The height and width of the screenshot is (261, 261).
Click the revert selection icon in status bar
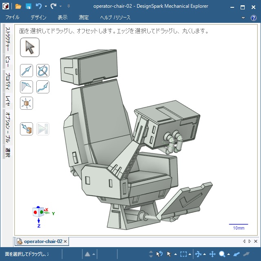(159, 254)
